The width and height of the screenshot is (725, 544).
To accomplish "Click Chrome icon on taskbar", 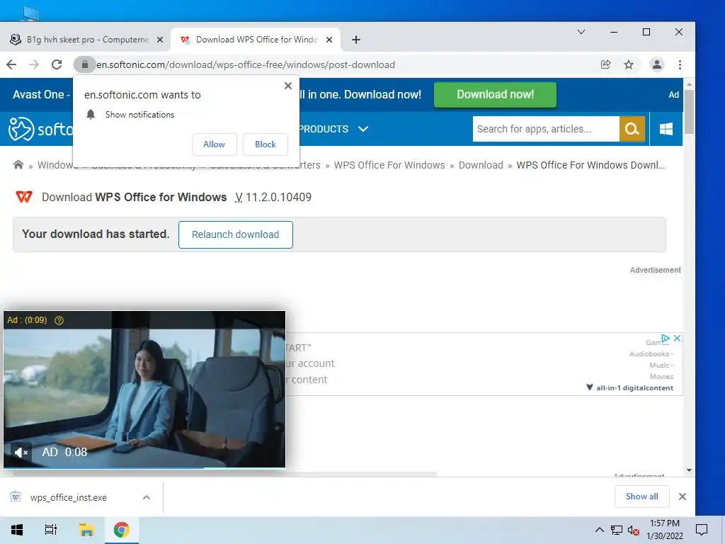I will click(x=122, y=530).
